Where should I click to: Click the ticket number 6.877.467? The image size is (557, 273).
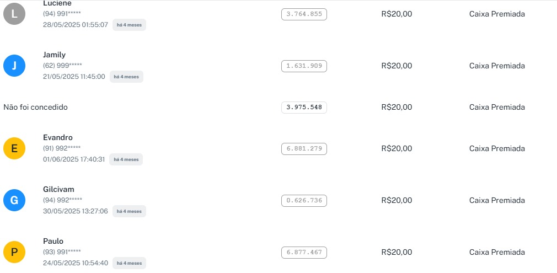coord(304,253)
